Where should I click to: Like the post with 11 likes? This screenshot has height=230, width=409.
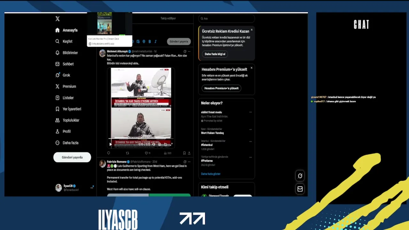coord(148,153)
